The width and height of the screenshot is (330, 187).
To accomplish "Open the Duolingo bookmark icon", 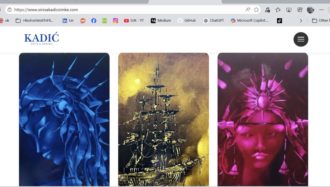I will [105, 21].
